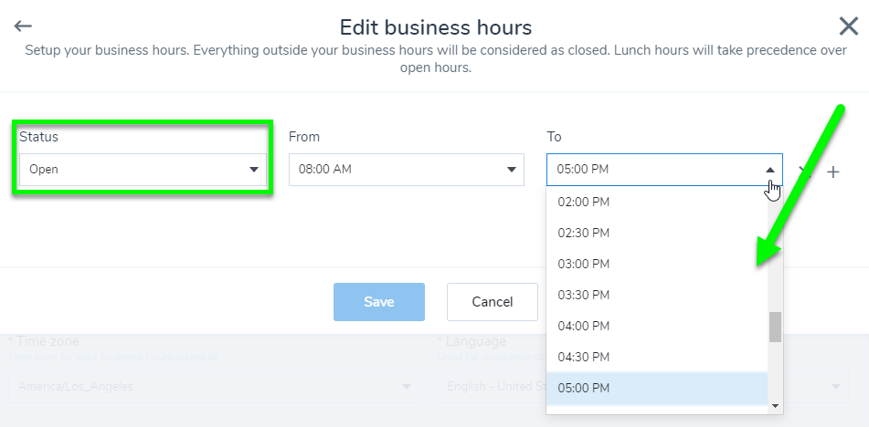Click the scrollbar down arrow in time list
This screenshot has width=869, height=427.
point(776,407)
